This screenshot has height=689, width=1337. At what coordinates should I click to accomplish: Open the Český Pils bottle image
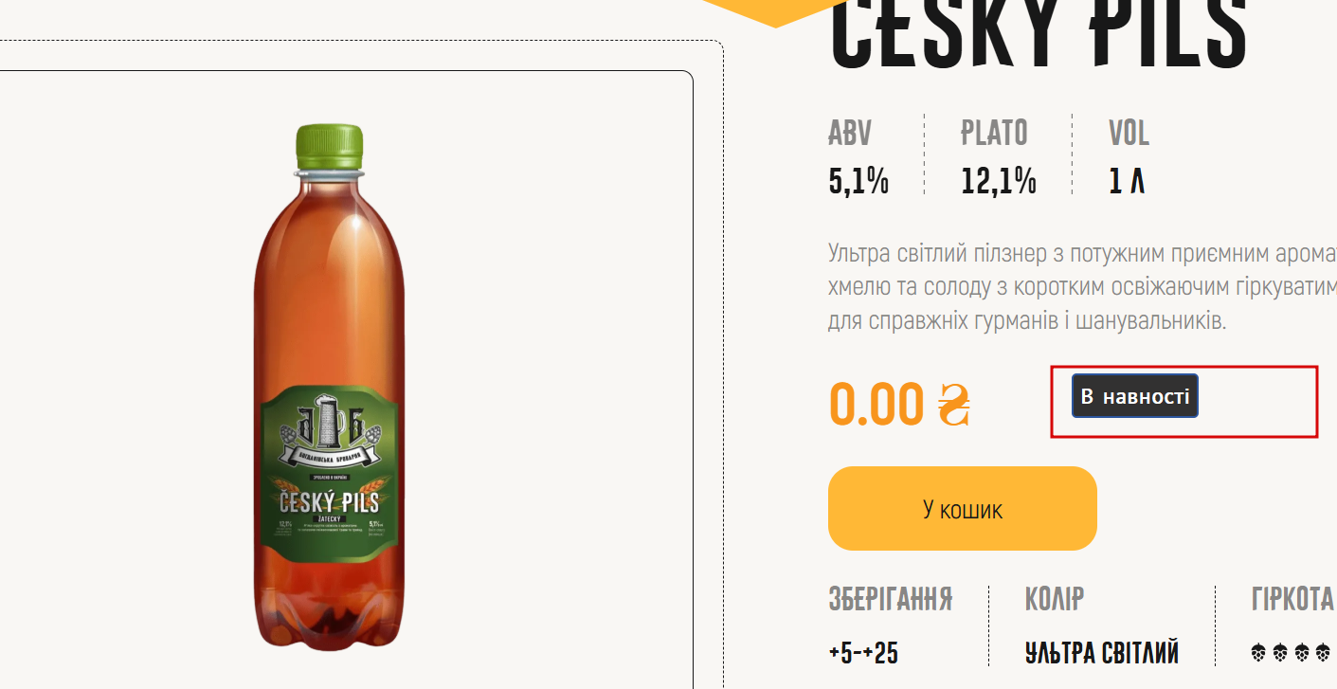point(330,389)
